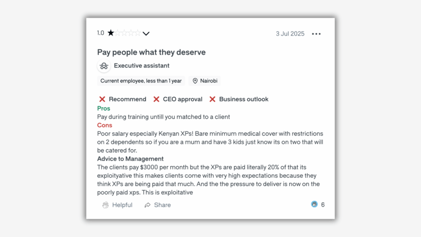Expand the rating breakdown chevron
The width and height of the screenshot is (421, 237).
[146, 33]
